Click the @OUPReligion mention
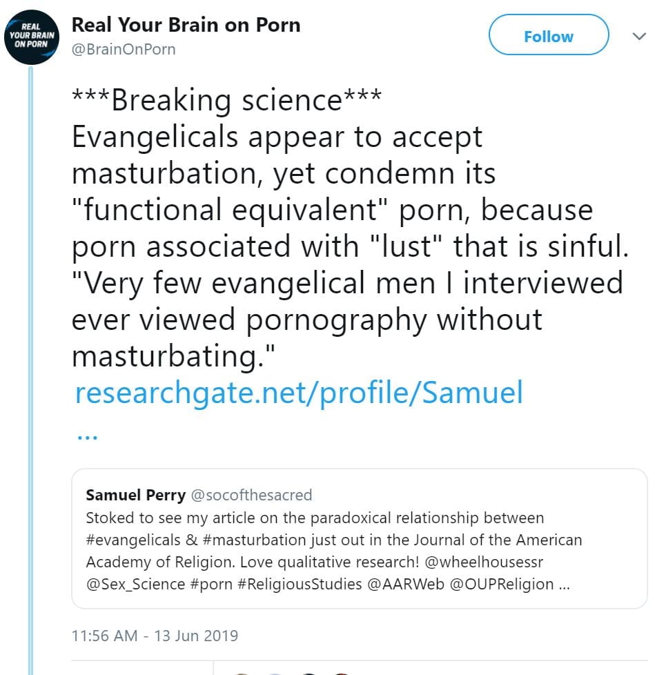This screenshot has width=655, height=675. pyautogui.click(x=502, y=584)
